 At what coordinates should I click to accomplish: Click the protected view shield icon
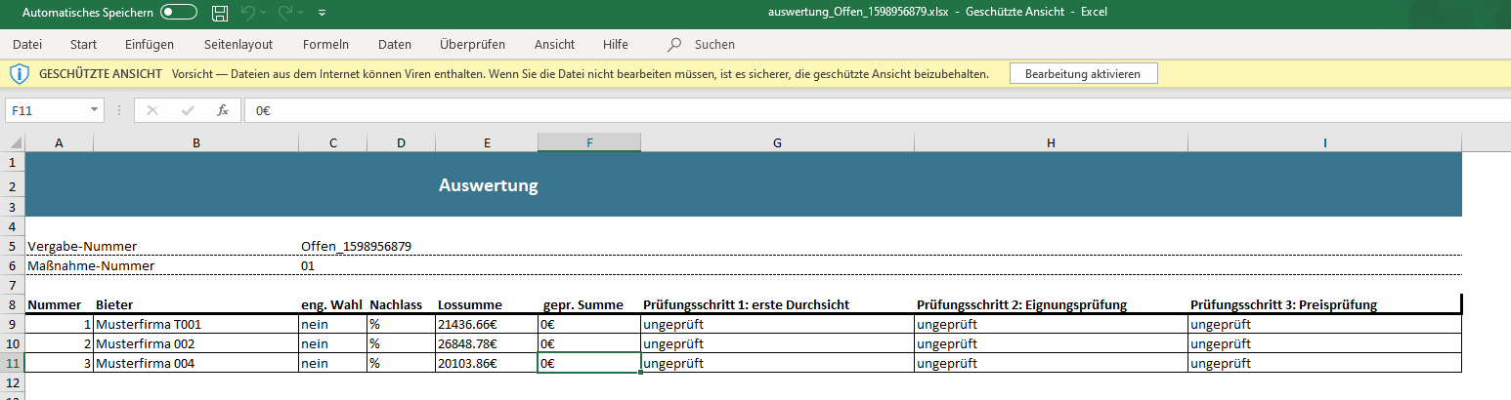[20, 73]
